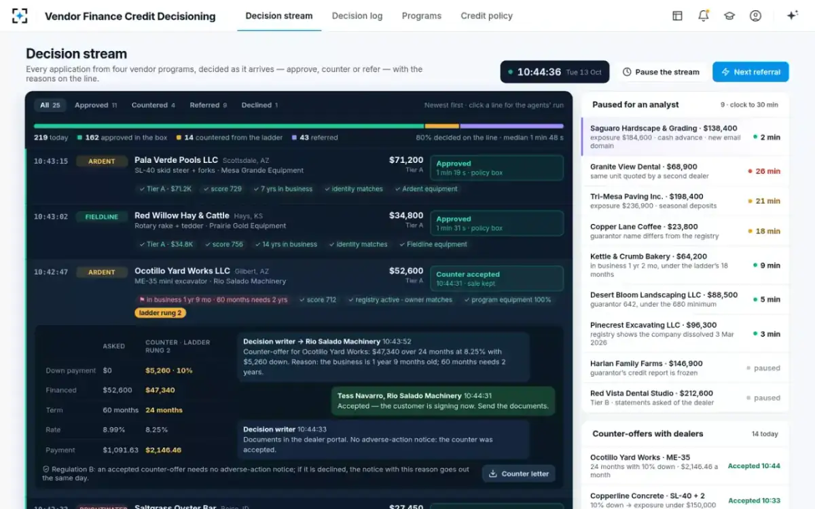Click '$5,260 · 10%' down payment value
Image resolution: width=815 pixels, height=509 pixels.
tap(169, 371)
